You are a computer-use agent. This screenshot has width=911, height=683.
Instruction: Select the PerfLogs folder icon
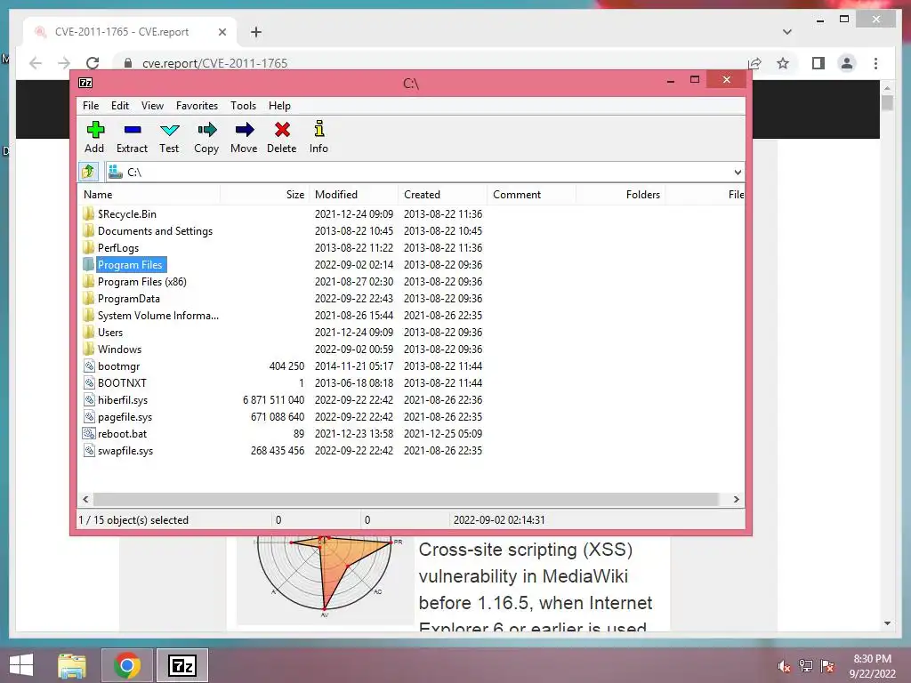(88, 247)
